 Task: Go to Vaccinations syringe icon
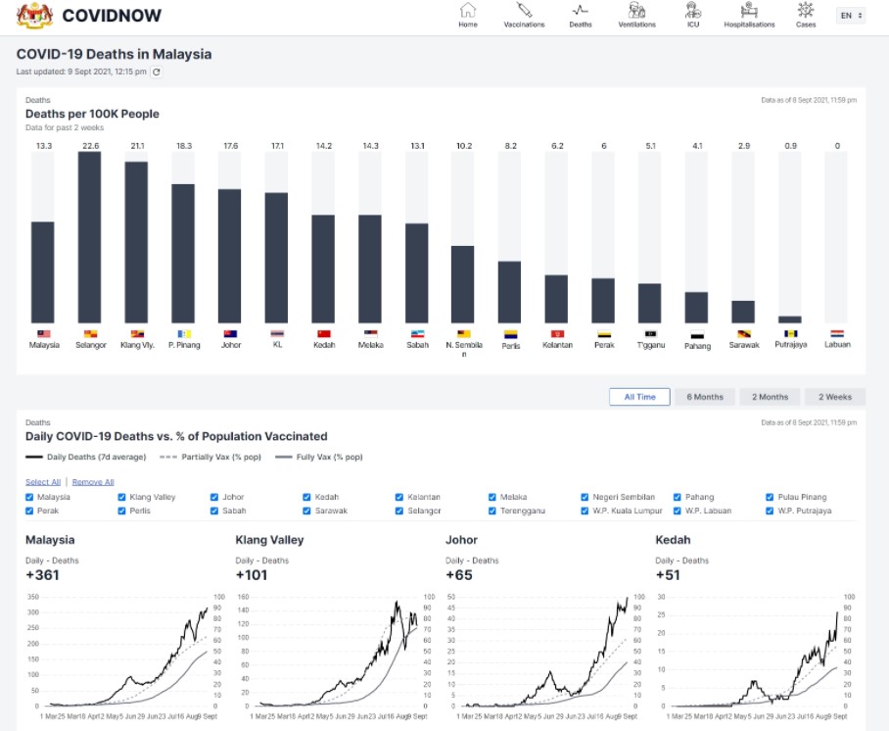(x=524, y=11)
